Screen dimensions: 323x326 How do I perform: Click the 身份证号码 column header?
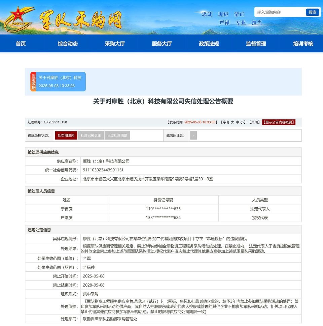[x=163, y=200]
